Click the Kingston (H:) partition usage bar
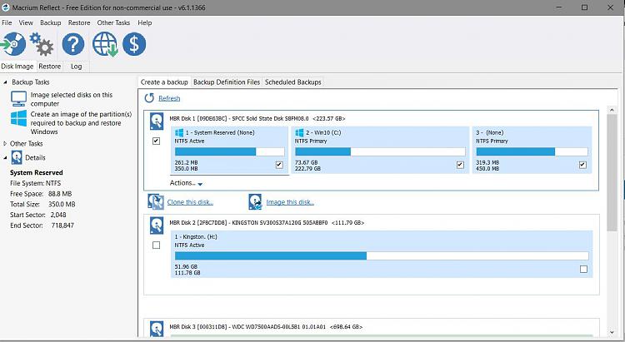 (382, 255)
